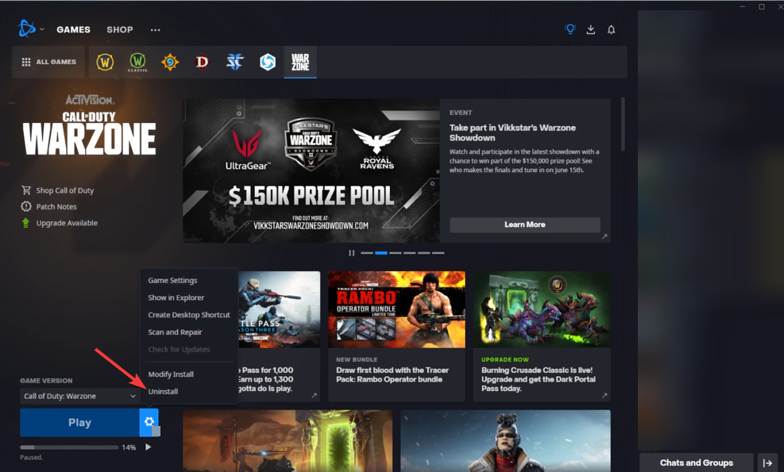Open the downloads icon

pos(590,29)
